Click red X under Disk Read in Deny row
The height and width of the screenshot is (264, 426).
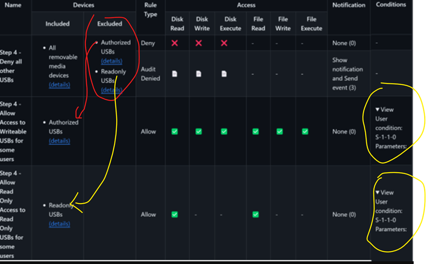click(175, 43)
